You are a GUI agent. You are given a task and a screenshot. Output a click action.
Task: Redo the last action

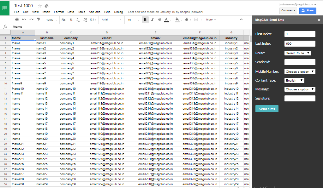tap(31, 20)
